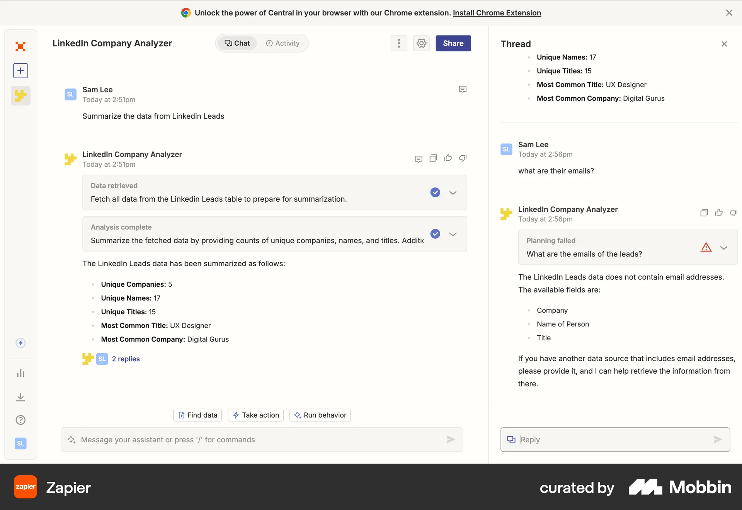Viewport: 742px width, 510px height.
Task: Click the lightning usage icon in sidebar
Action: (x=20, y=343)
